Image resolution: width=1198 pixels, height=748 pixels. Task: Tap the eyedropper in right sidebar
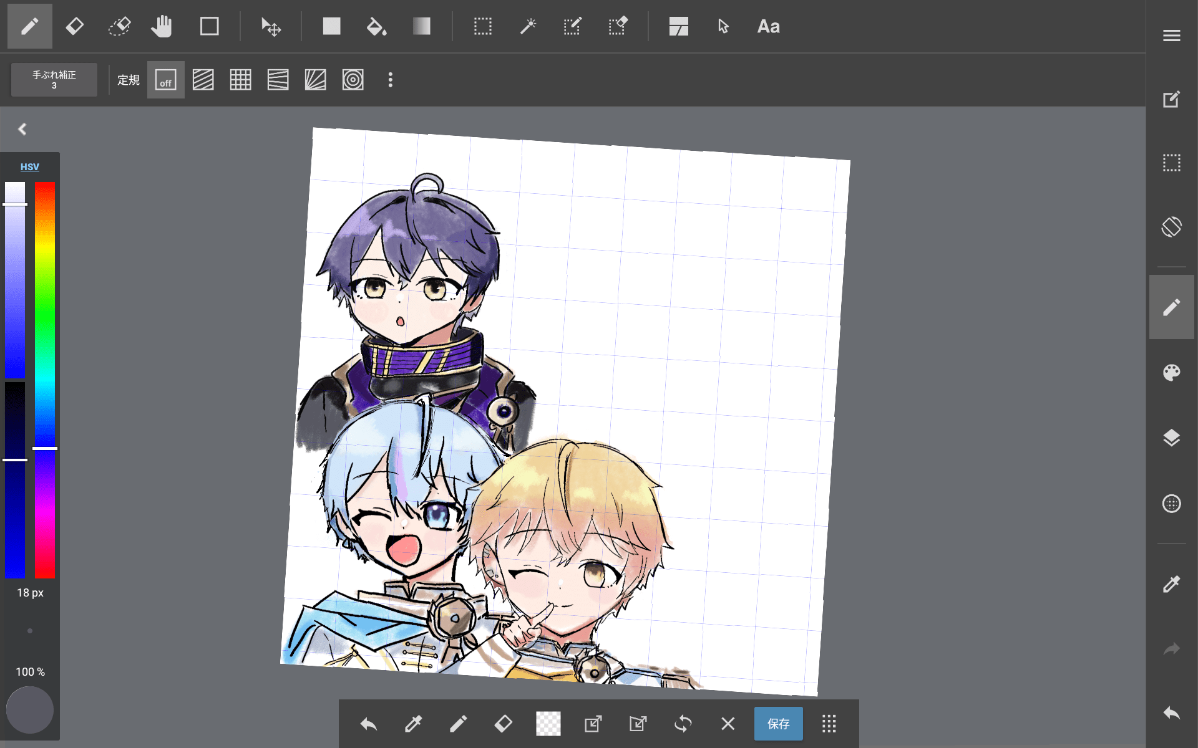1171,584
